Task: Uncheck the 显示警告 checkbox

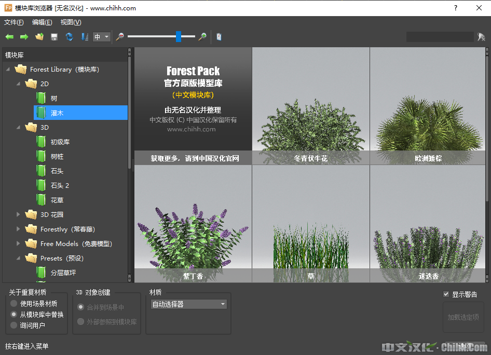Action: 446,294
